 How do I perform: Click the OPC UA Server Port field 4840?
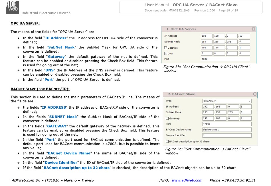click(225, 59)
